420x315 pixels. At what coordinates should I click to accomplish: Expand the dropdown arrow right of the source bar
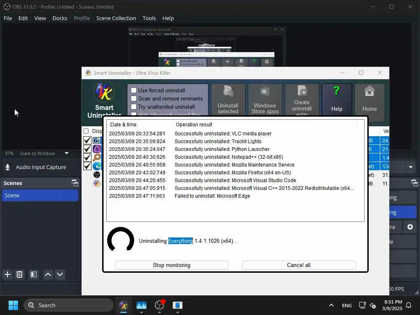(x=411, y=167)
